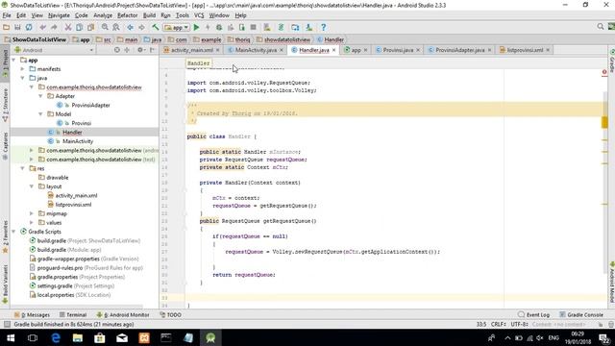This screenshot has height=346, width=615.
Task: Click the Stop square icon
Action: (x=254, y=27)
